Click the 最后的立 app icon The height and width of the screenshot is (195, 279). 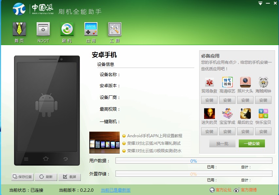pos(245,113)
